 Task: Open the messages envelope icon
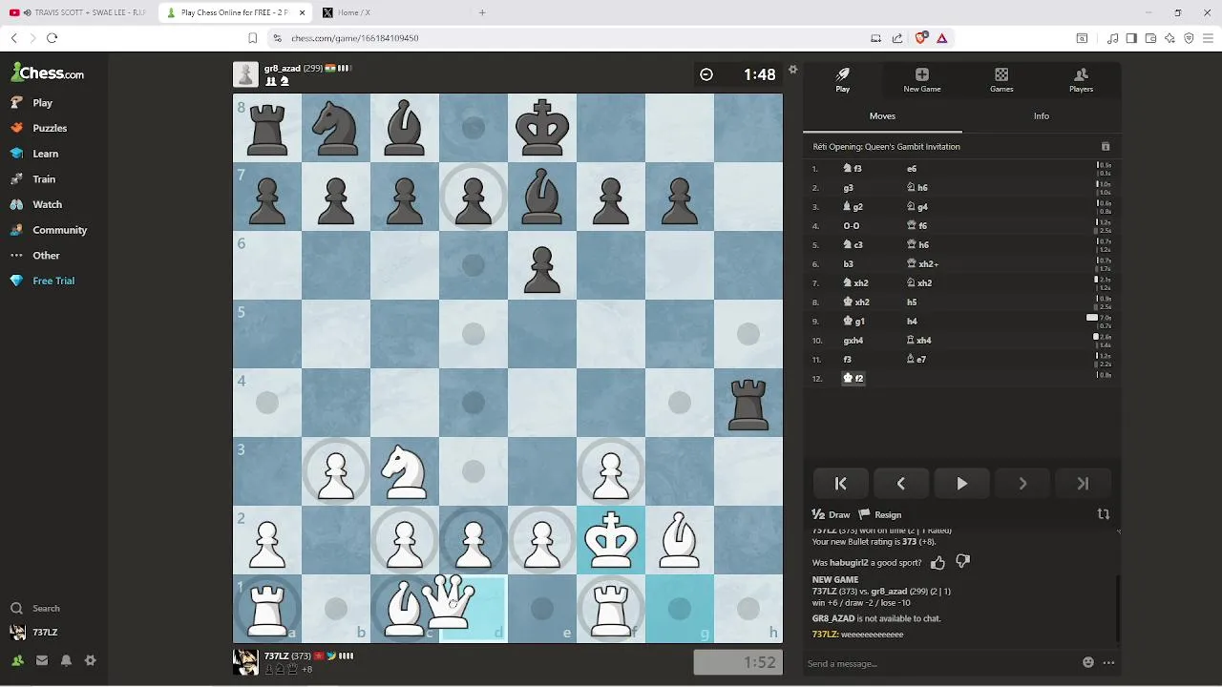click(42, 660)
